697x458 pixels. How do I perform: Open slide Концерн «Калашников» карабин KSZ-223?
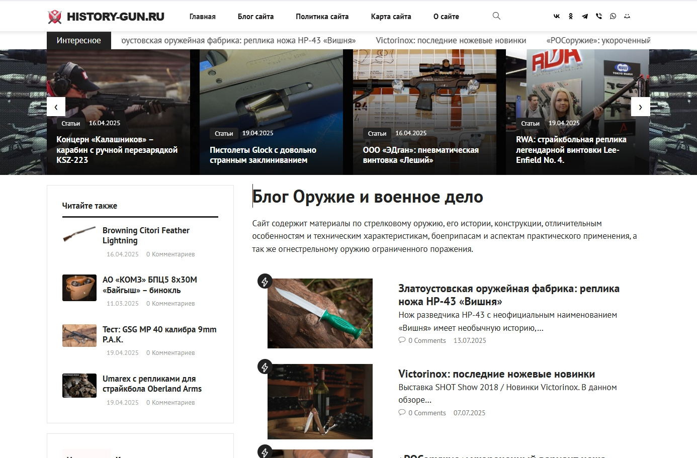117,150
